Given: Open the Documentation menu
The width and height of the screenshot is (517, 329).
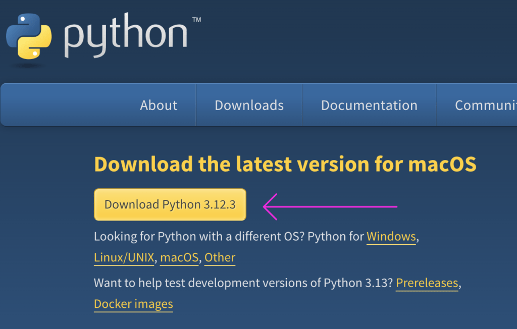Looking at the screenshot, I should (369, 105).
